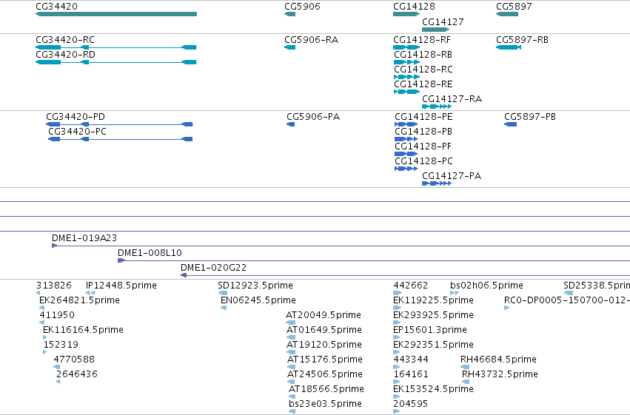Viewport: 630px width, 415px height.
Task: Select EST bs02h06.5prime
Action: pos(486,286)
